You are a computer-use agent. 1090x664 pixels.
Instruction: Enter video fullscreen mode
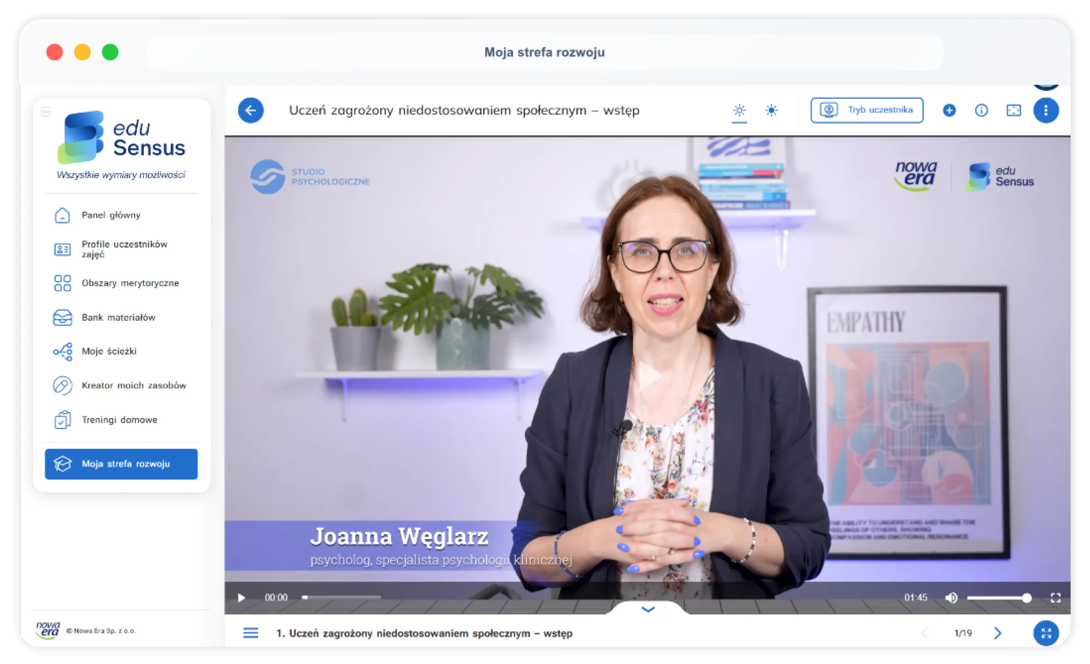pyautogui.click(x=1056, y=598)
